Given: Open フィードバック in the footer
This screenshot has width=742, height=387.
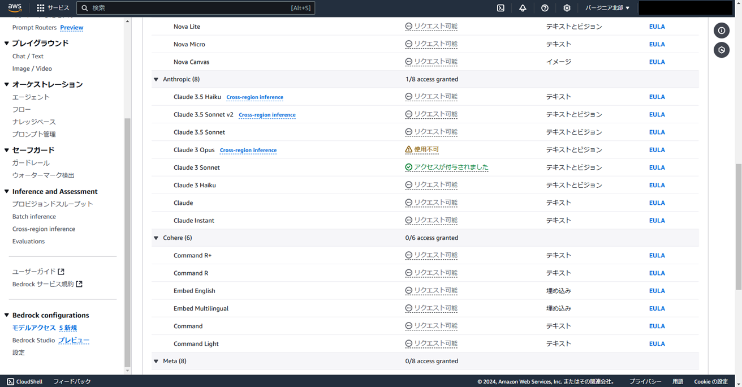Looking at the screenshot, I should point(72,381).
